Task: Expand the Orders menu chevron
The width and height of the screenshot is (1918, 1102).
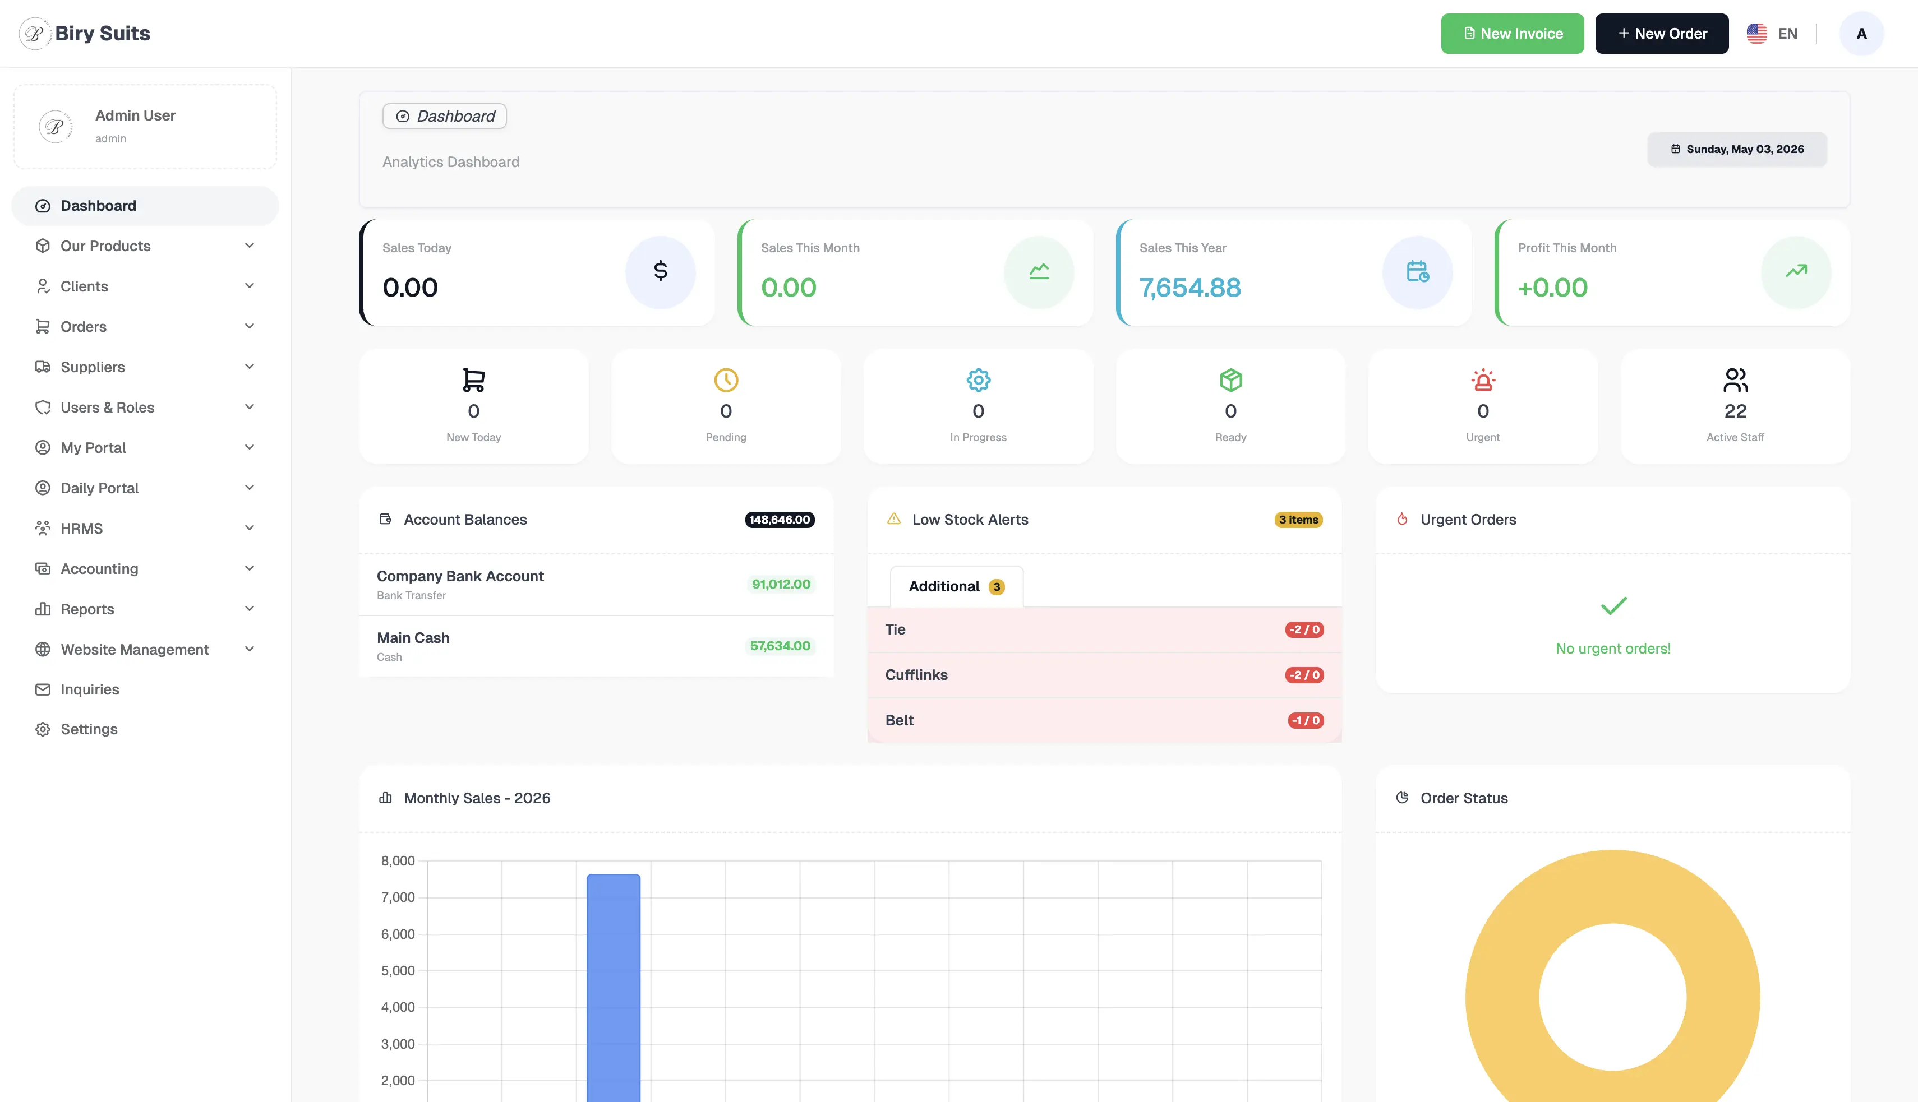Action: pos(249,326)
